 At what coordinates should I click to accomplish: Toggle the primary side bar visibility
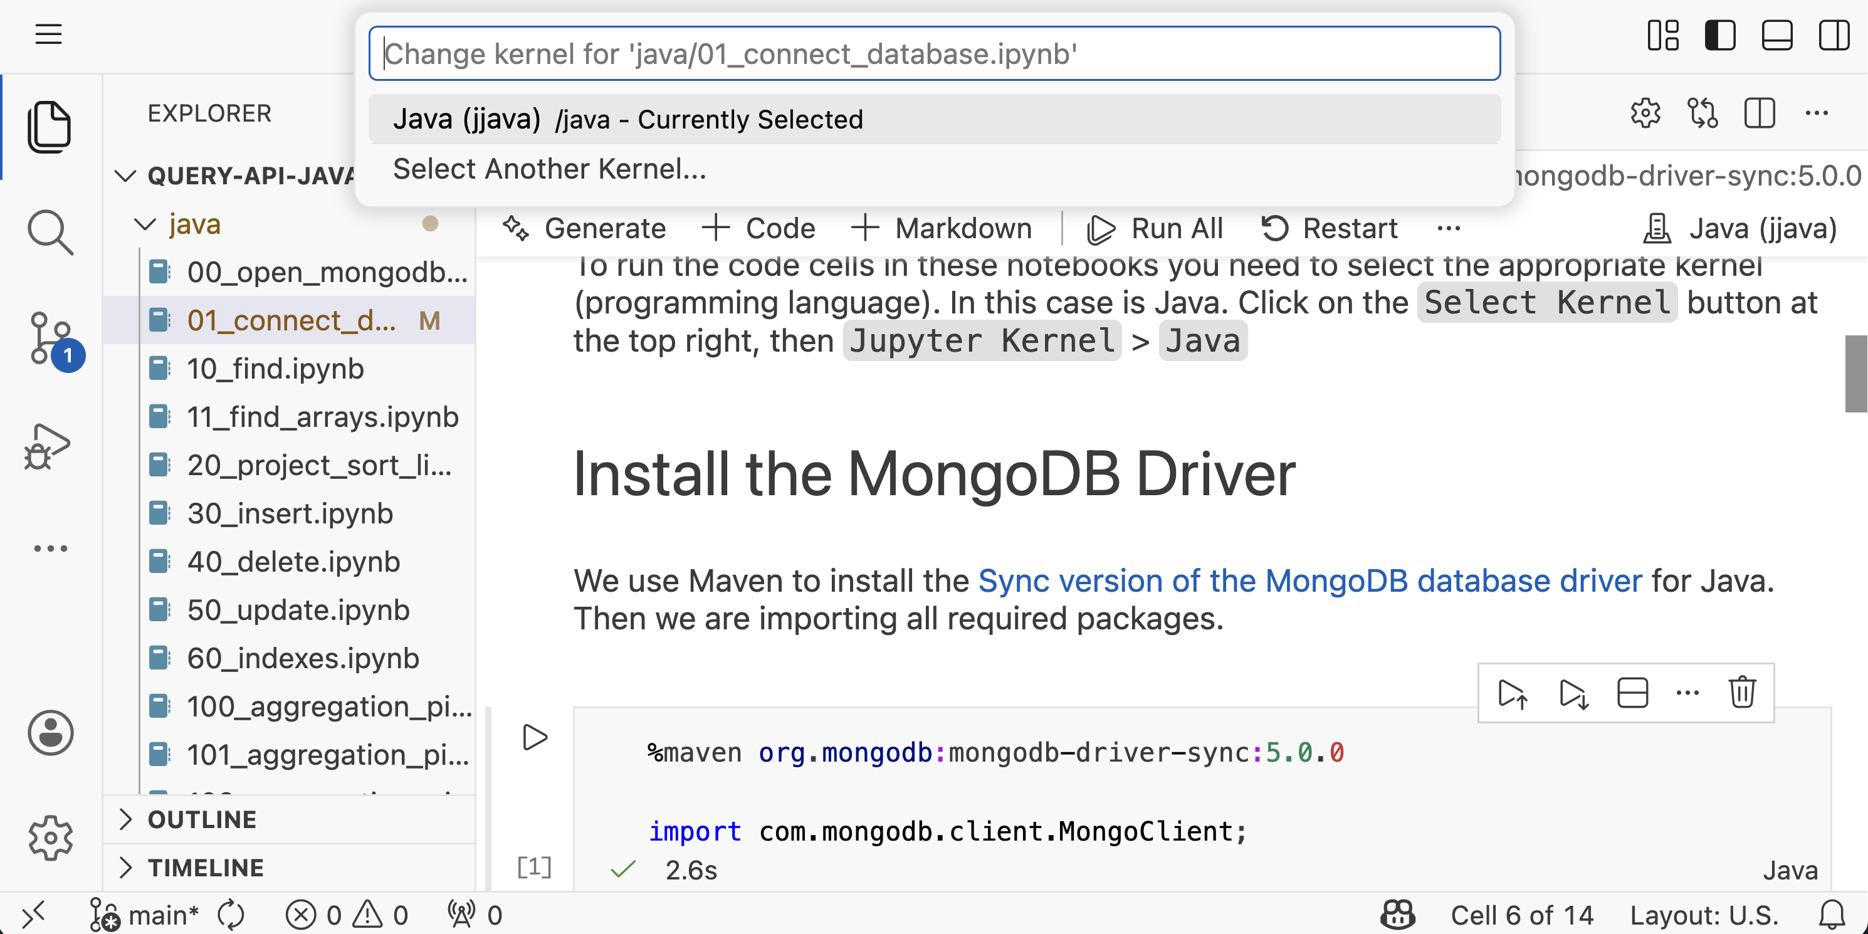point(1719,35)
